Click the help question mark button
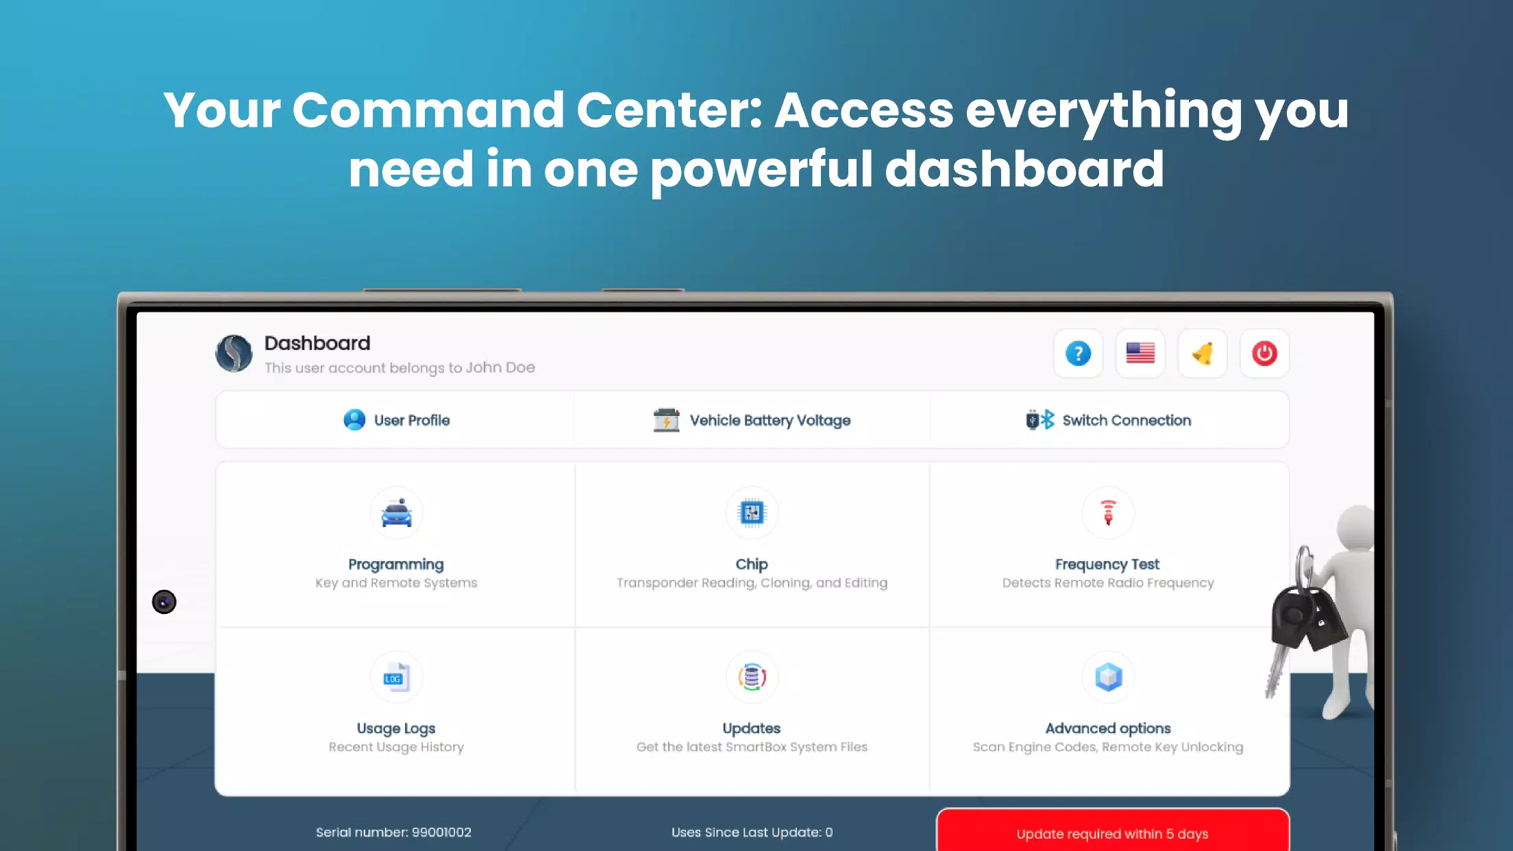 [1078, 354]
